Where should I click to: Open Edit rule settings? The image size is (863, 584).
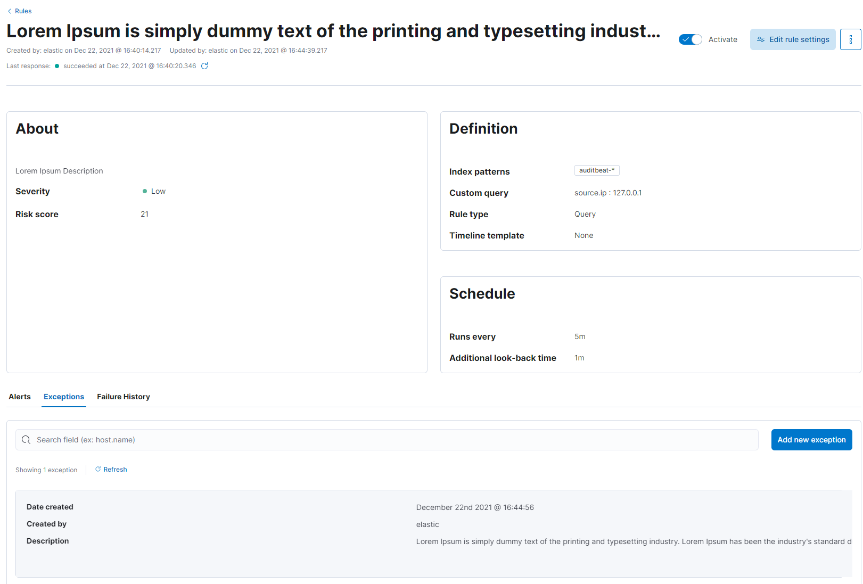tap(793, 39)
